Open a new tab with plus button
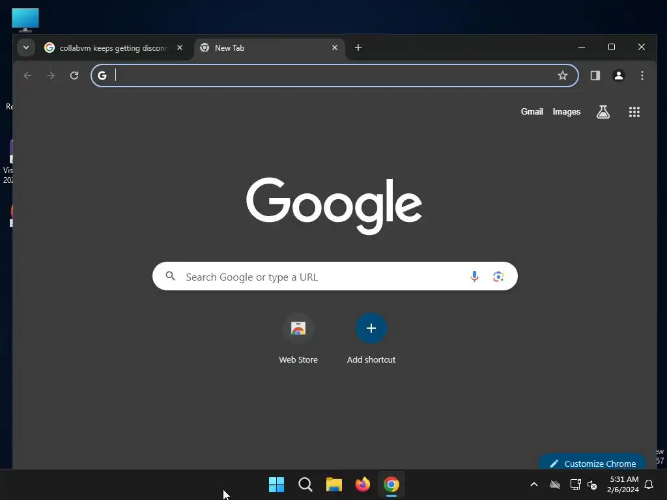The image size is (667, 500). pos(358,48)
